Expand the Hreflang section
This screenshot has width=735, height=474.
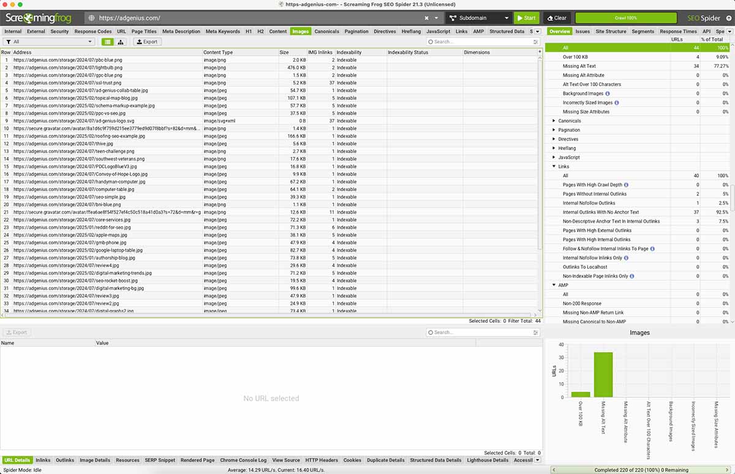[x=554, y=148]
